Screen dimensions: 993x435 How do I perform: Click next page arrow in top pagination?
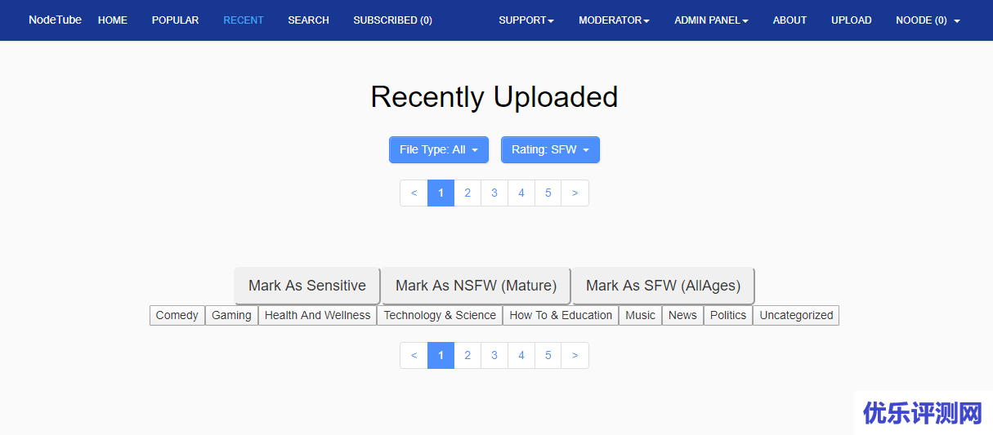(x=575, y=193)
